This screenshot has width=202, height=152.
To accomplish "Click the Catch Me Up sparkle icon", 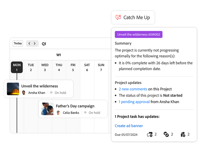I will click(x=118, y=18).
